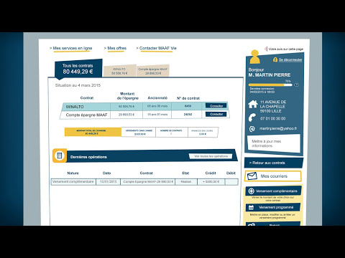Click the phone number 07 01 00 30 00
Image resolution: width=345 pixels, height=258 pixels.
[x=272, y=118]
